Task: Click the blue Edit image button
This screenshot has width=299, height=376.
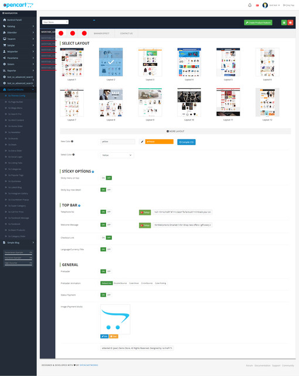Action: (x=104, y=337)
